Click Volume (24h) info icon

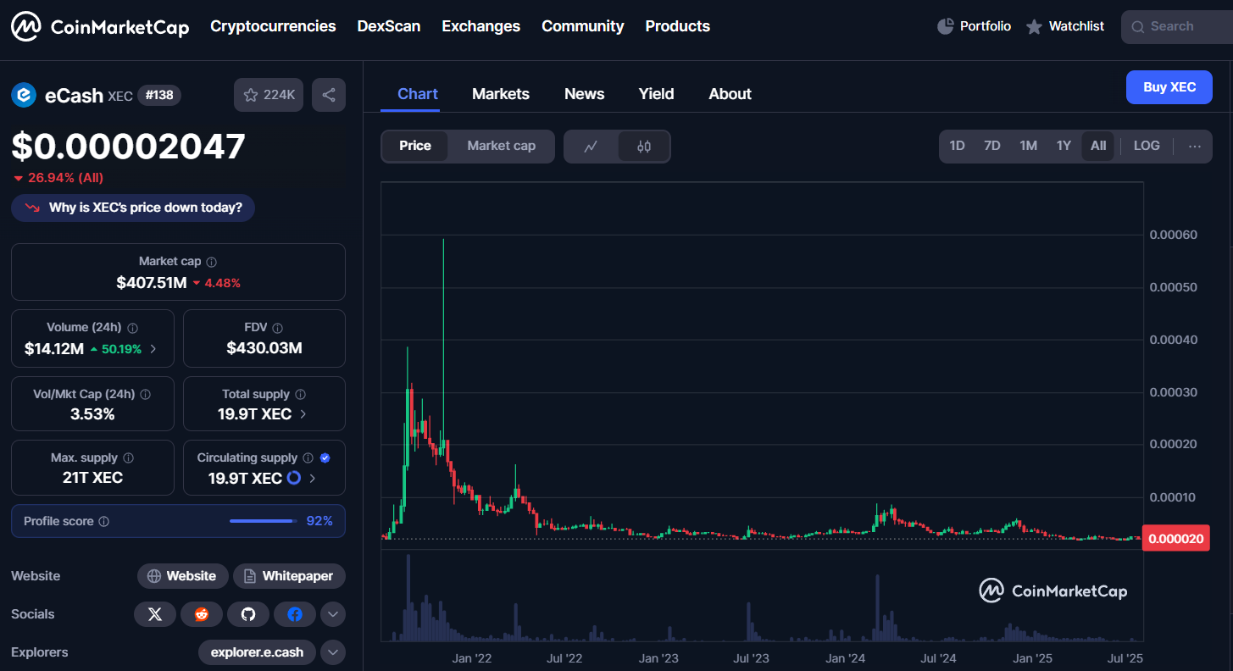click(x=133, y=328)
